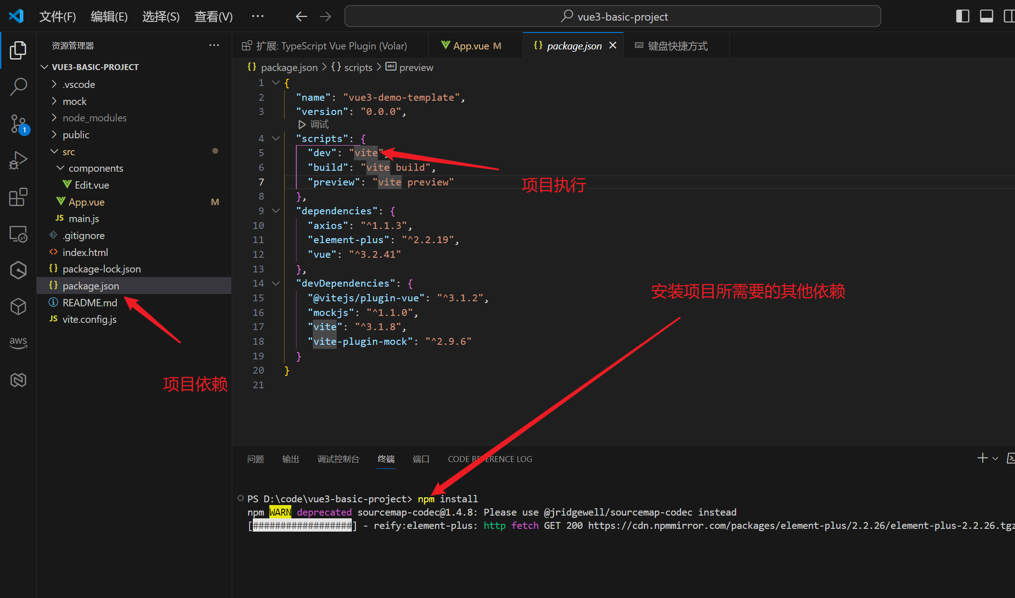Click scripts in the breadcrumb path
Image resolution: width=1015 pixels, height=598 pixels.
tap(358, 67)
